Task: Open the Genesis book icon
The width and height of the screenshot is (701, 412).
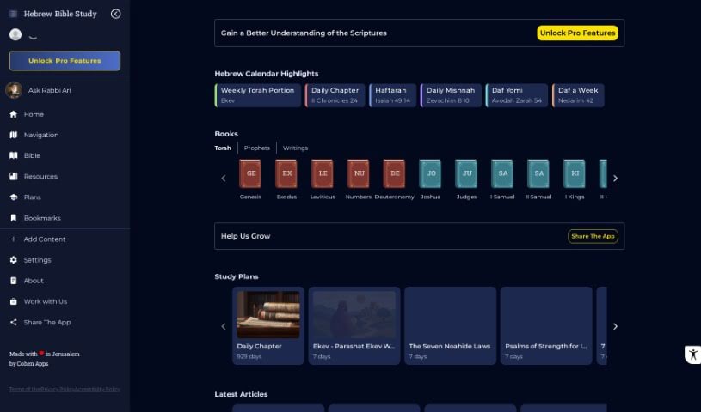Action: click(x=250, y=173)
